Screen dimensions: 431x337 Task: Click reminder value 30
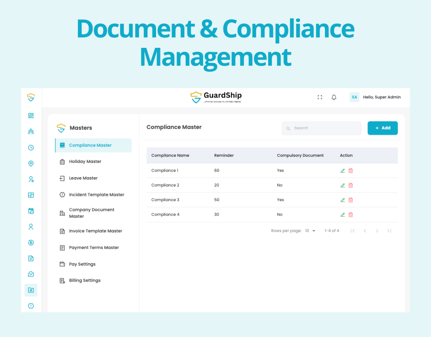click(x=217, y=215)
